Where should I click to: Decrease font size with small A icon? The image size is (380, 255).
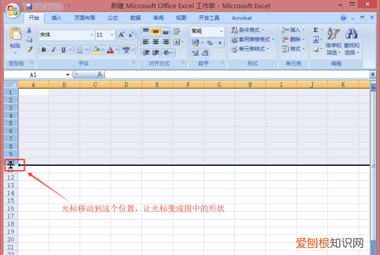tap(131, 35)
